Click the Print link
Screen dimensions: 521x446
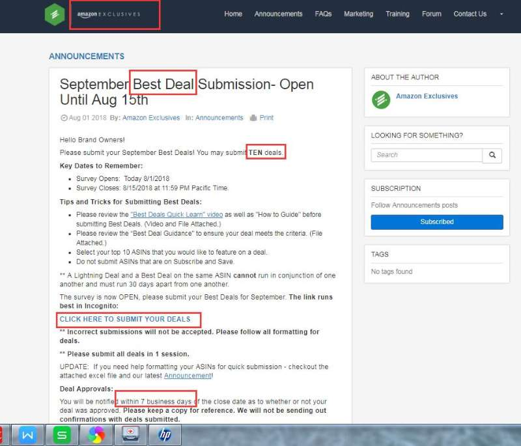coord(266,118)
